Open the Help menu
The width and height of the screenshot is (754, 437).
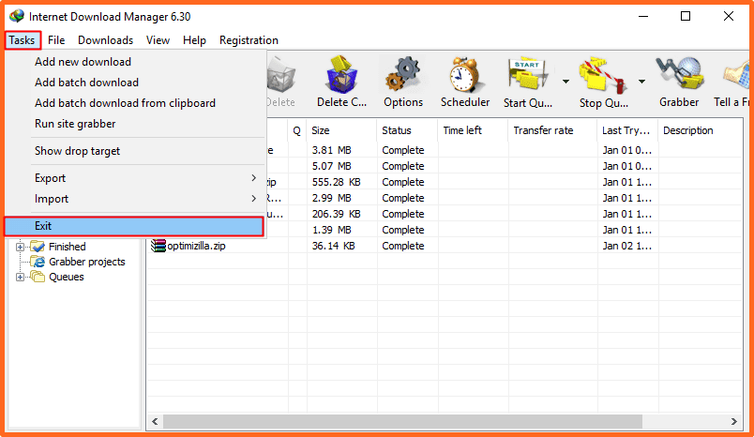click(x=194, y=40)
